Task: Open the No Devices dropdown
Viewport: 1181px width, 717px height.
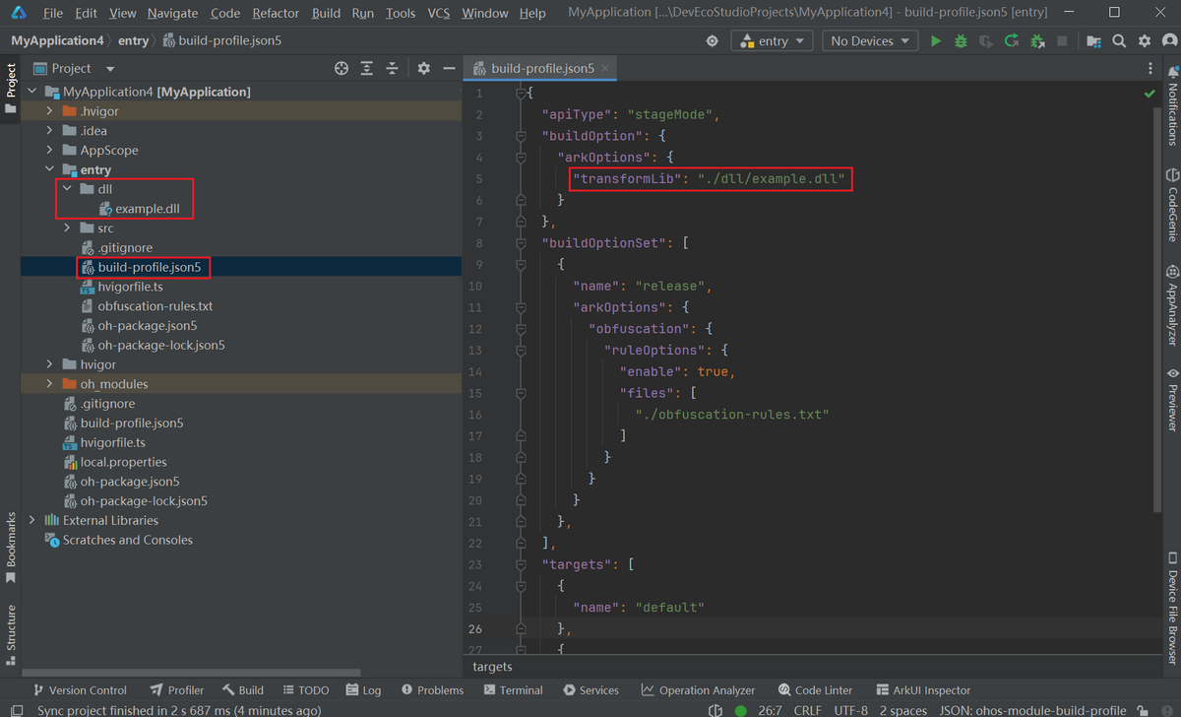Action: click(869, 41)
